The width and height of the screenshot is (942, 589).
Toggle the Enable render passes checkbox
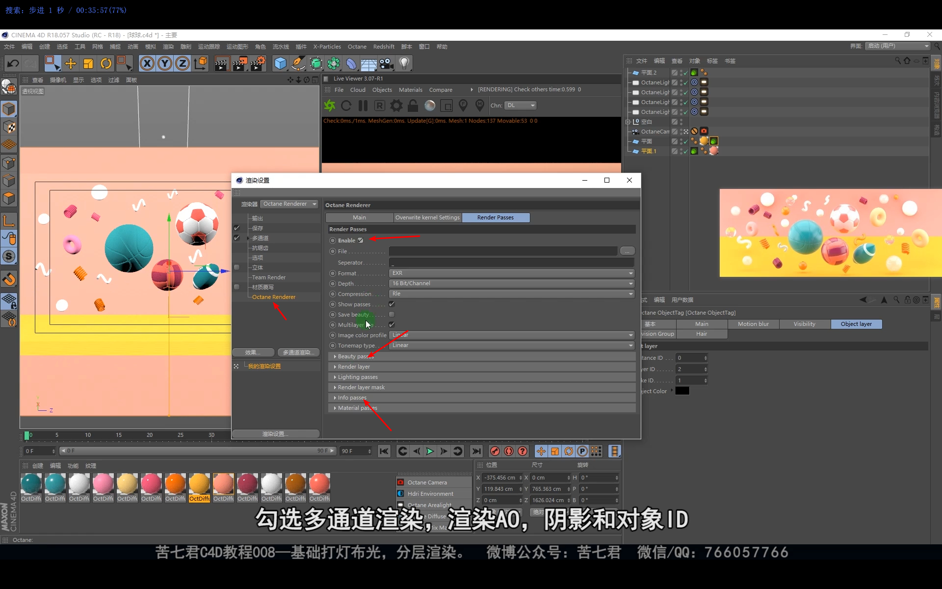tap(361, 241)
